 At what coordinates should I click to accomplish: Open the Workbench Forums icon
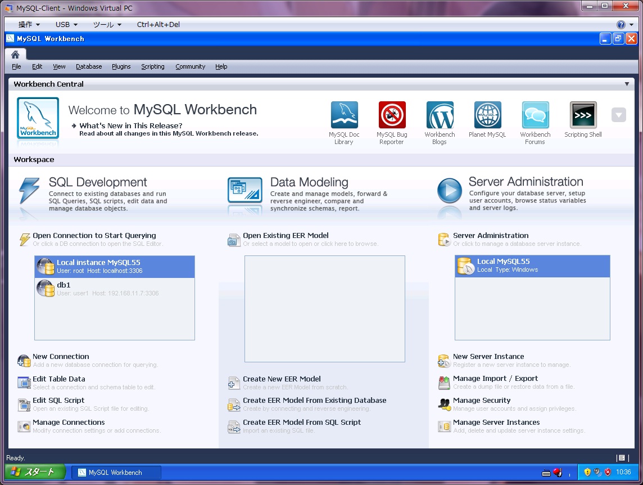[x=535, y=115]
